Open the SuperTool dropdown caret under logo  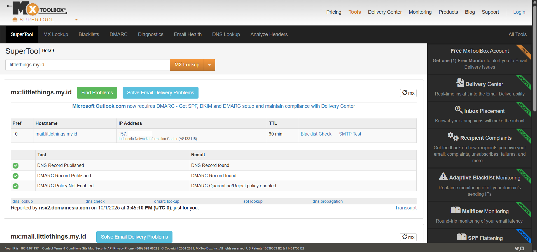tap(76, 20)
